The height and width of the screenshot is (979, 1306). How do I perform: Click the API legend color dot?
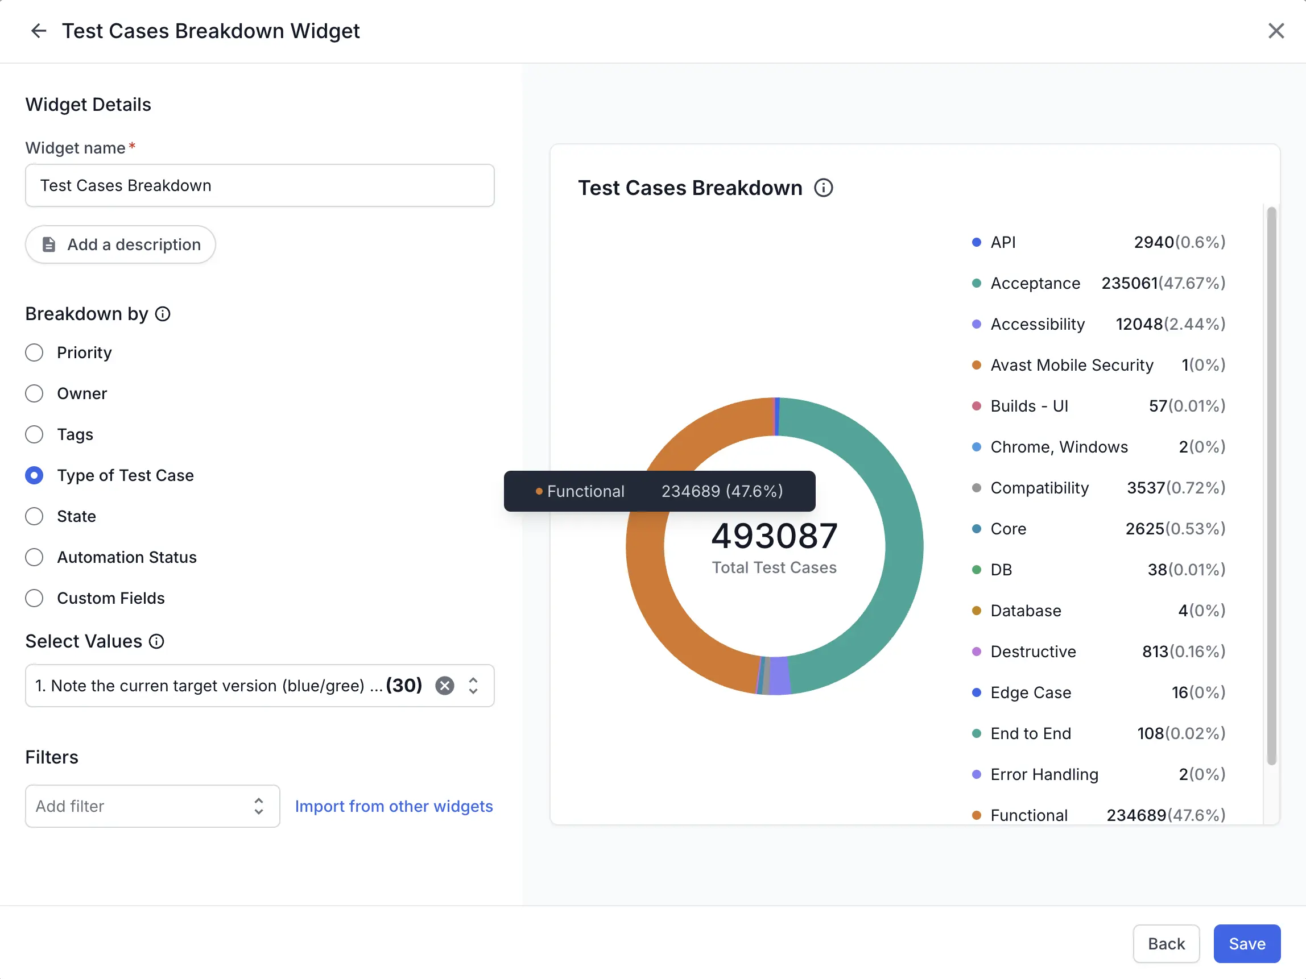tap(977, 242)
